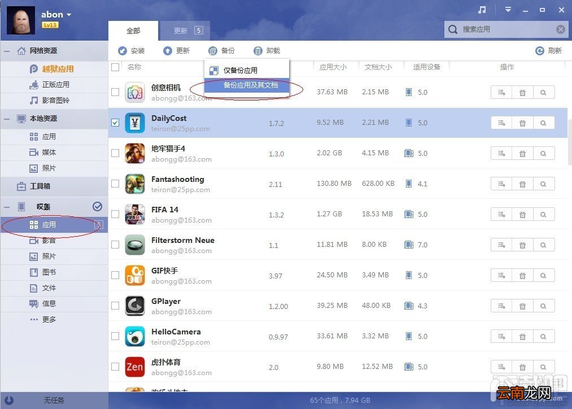This screenshot has width=572, height=409.
Task: Click the HelloCamera app icon
Action: click(x=135, y=336)
